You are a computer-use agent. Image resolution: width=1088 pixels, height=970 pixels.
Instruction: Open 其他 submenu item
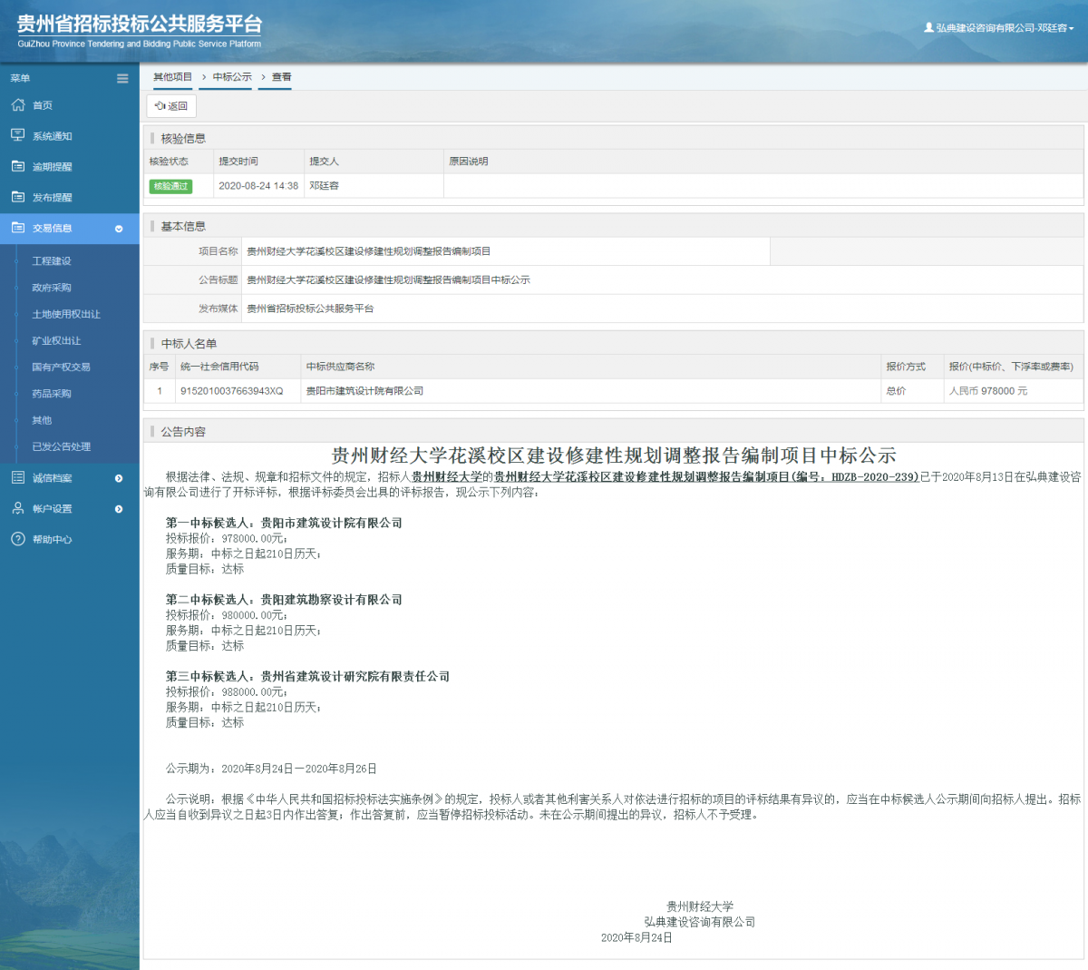pyautogui.click(x=42, y=420)
